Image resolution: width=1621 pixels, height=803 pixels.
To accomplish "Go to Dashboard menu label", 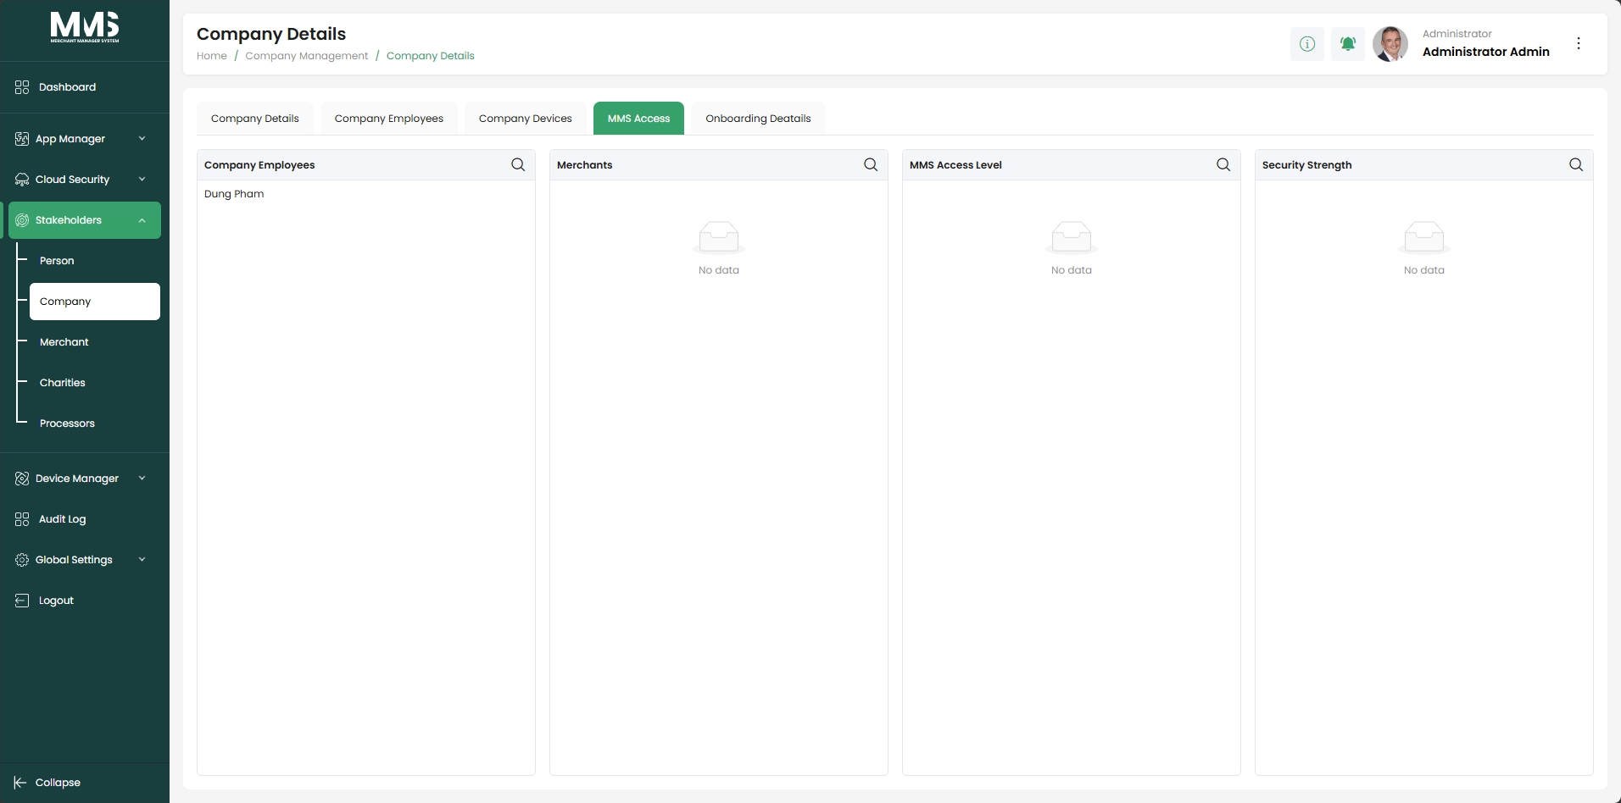I will (x=67, y=87).
